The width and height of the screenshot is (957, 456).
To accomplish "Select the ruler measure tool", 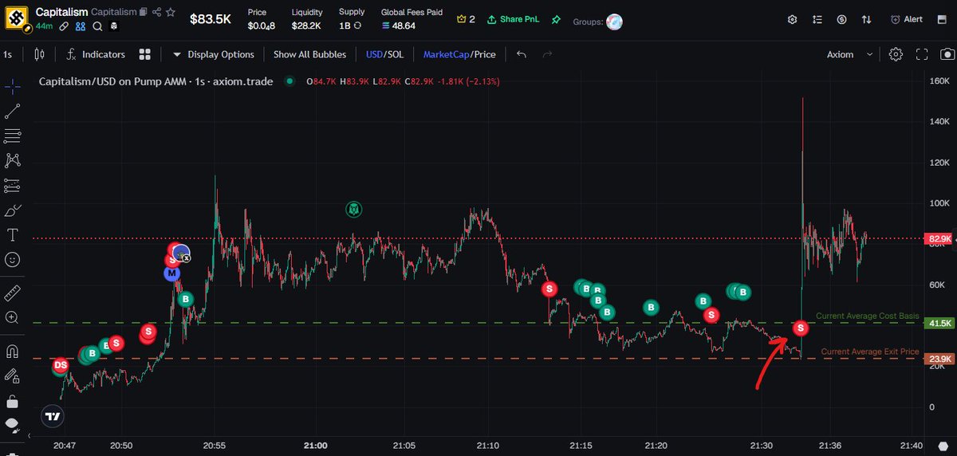I will (x=12, y=293).
